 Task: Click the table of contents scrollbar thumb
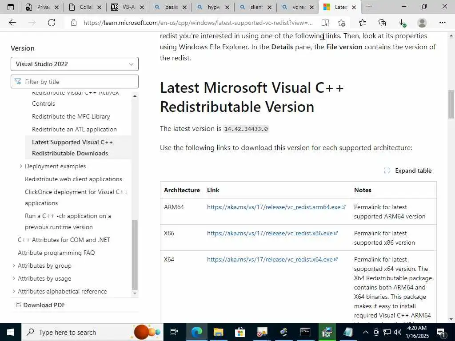click(x=135, y=255)
